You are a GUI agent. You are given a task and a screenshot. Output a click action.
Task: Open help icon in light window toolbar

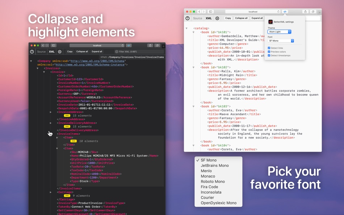click(188, 18)
